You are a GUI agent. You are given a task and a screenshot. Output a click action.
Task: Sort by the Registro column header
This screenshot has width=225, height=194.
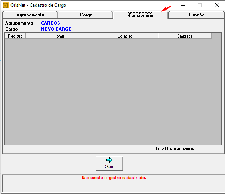[15, 36]
